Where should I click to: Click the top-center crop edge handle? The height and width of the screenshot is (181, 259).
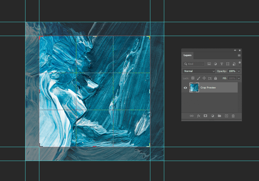tap(95, 36)
